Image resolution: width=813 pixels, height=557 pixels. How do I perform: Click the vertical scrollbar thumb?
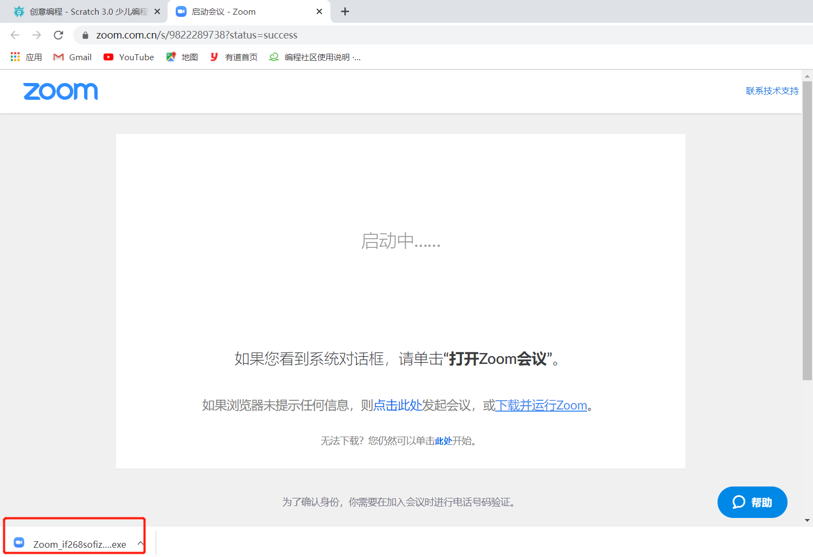coord(808,231)
